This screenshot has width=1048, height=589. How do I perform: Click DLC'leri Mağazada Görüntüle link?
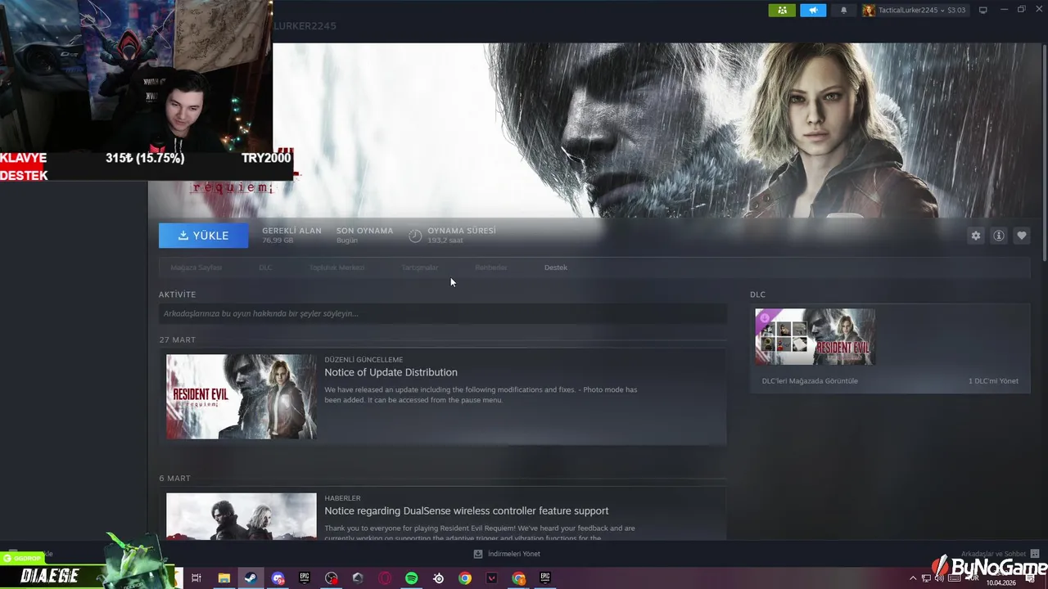click(x=810, y=381)
